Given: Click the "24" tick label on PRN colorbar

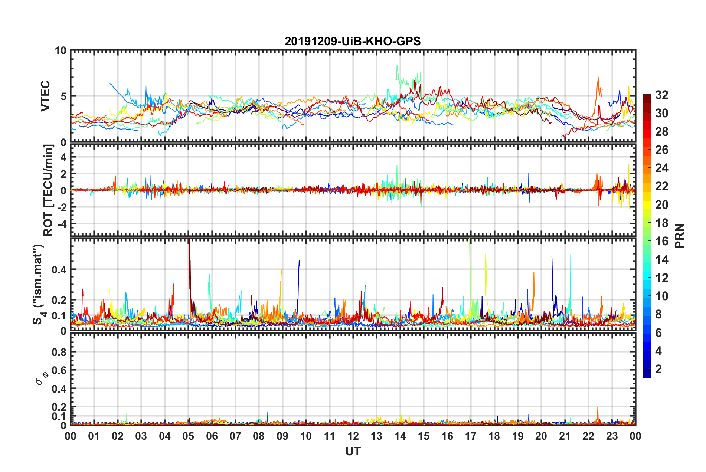Looking at the screenshot, I should [x=662, y=168].
